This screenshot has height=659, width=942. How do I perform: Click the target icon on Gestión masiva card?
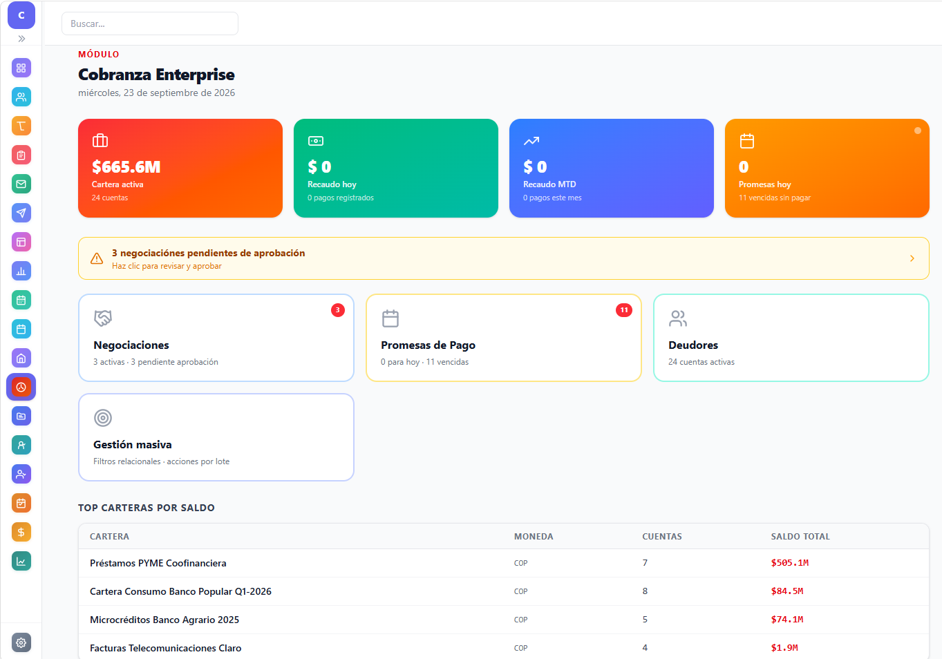click(x=103, y=417)
